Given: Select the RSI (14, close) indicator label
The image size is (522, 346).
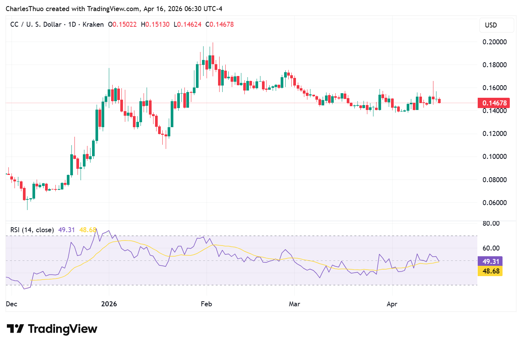Looking at the screenshot, I should coord(32,230).
